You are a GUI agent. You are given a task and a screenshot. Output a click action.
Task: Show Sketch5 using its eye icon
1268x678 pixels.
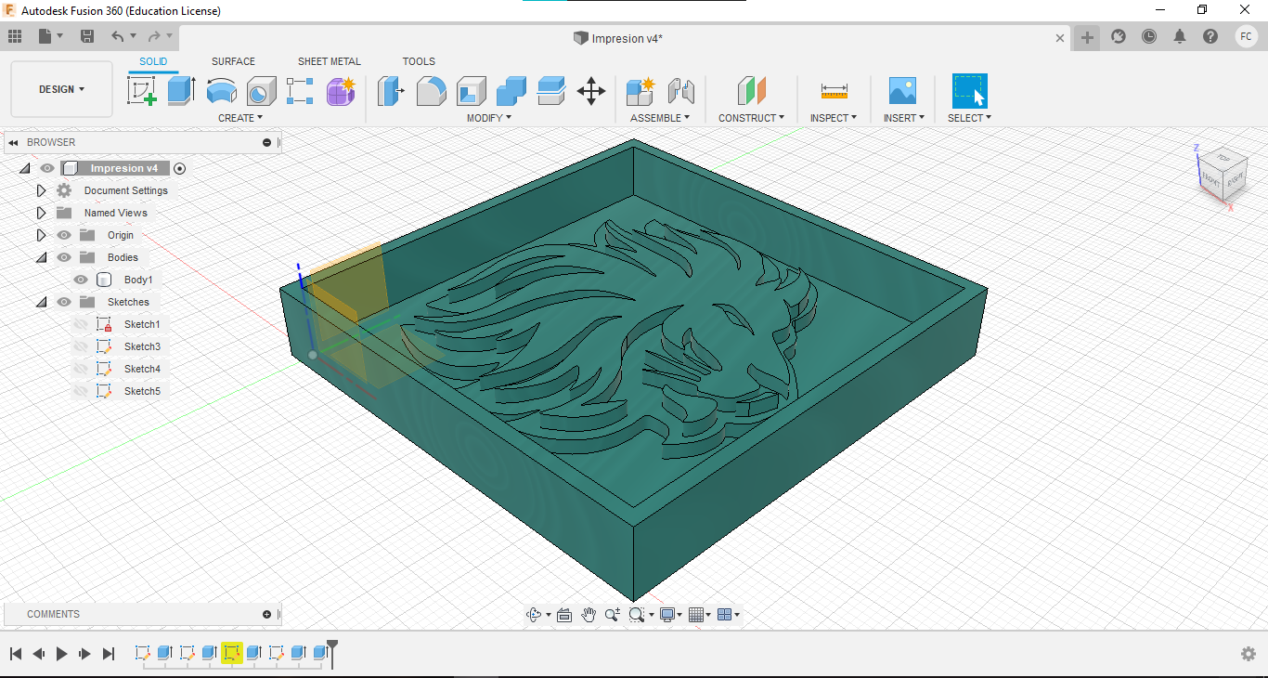tap(81, 391)
